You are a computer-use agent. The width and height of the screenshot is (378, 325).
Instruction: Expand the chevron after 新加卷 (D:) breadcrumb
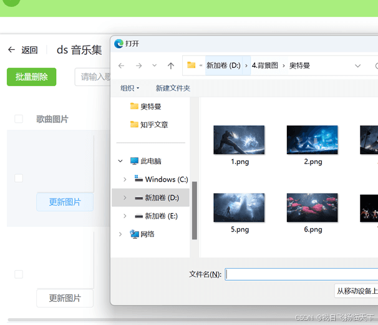tap(246, 65)
